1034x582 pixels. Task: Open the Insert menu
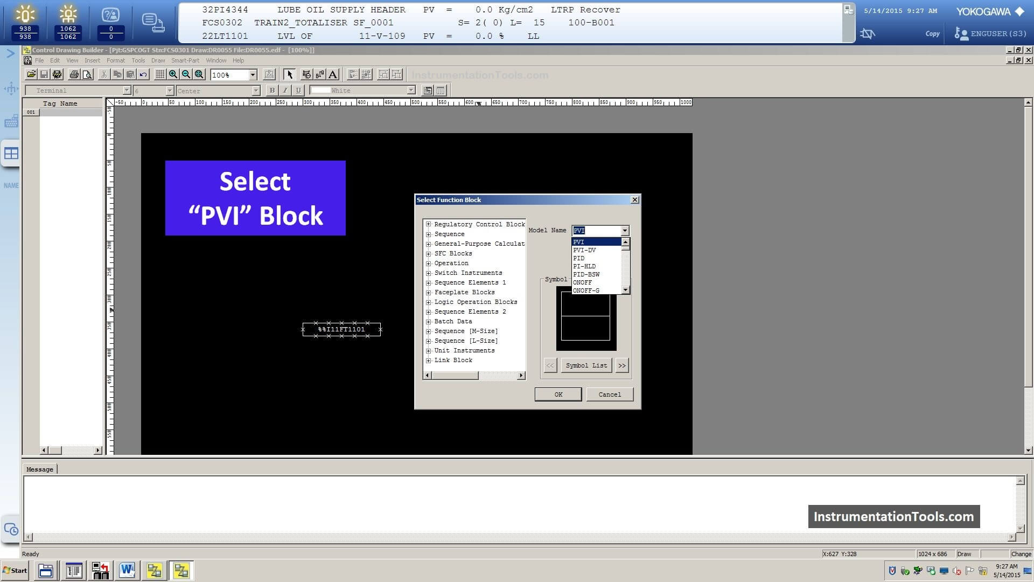92,60
